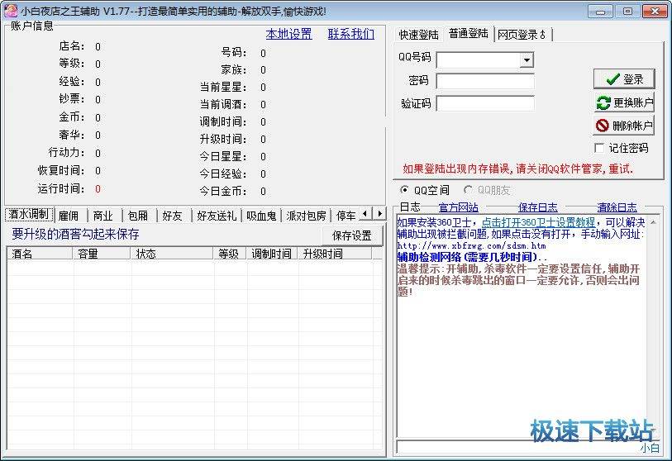Open the 好友送礼 tab
Image resolution: width=672 pixels, height=461 pixels.
click(217, 216)
